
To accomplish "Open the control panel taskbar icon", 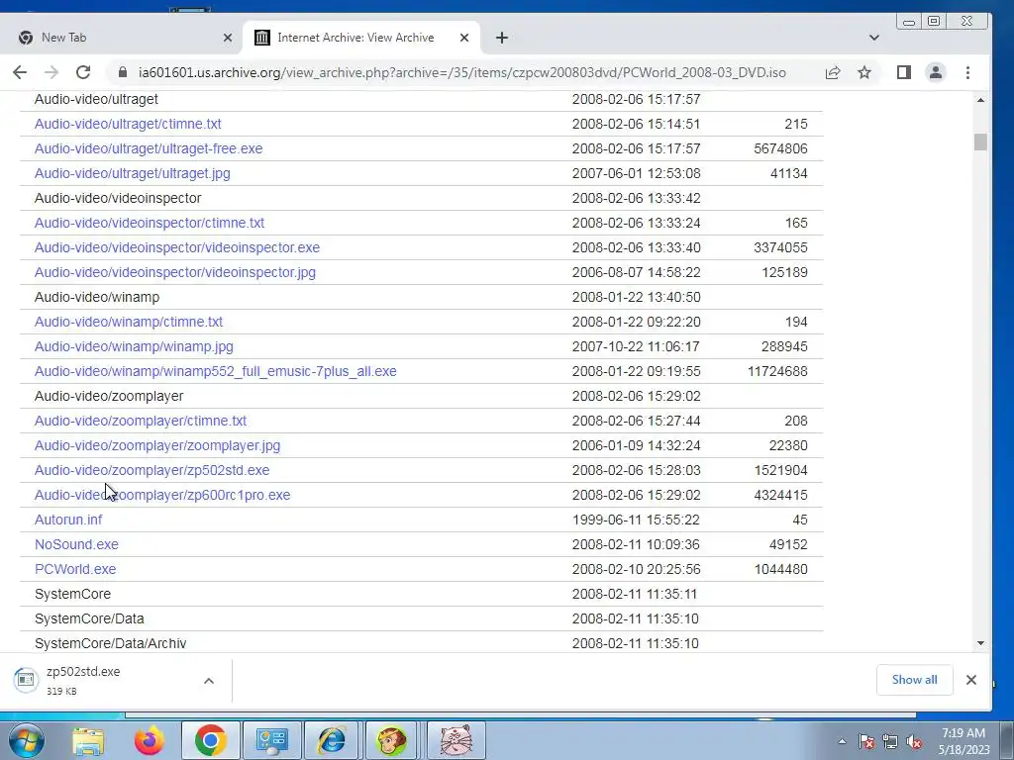I will (x=271, y=740).
